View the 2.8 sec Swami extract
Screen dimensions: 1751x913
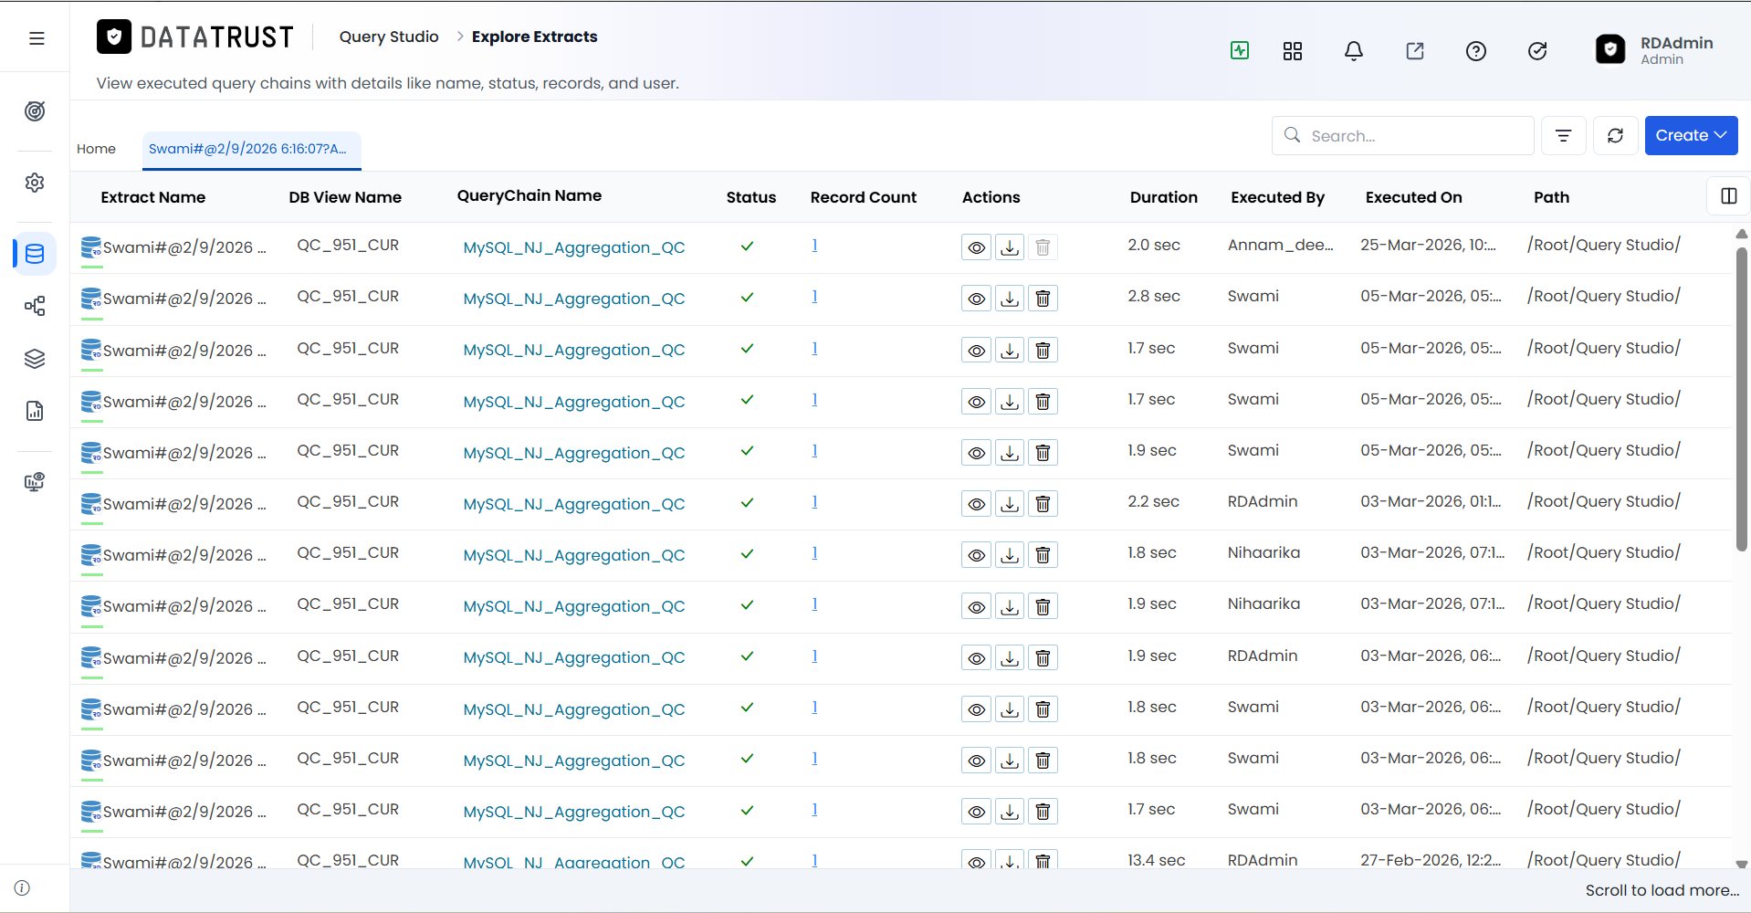976,299
